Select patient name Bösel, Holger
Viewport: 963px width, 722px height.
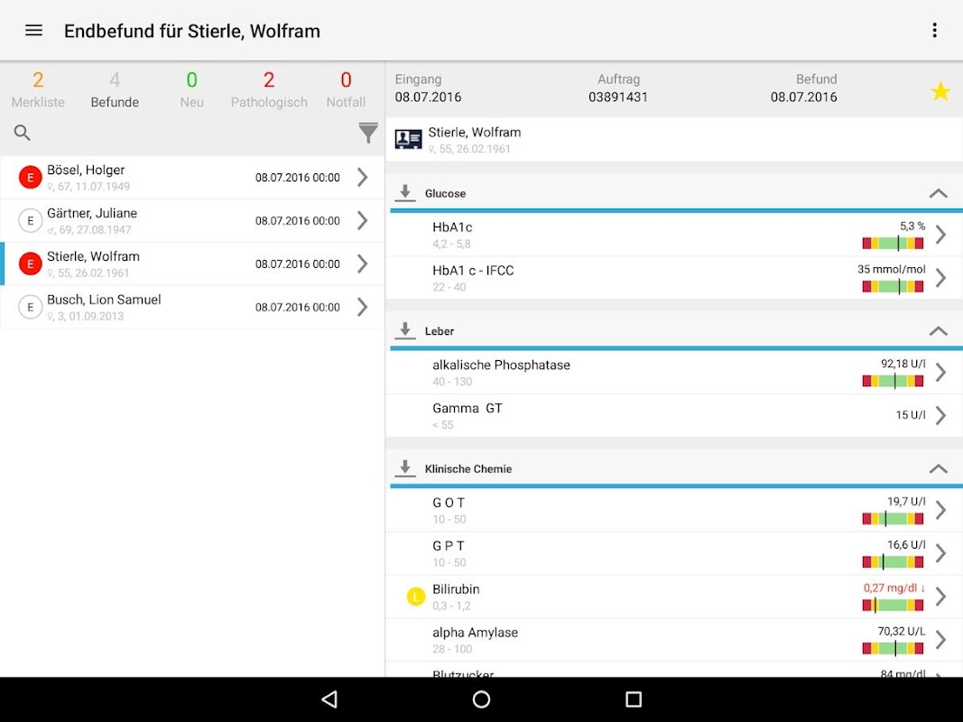86,170
